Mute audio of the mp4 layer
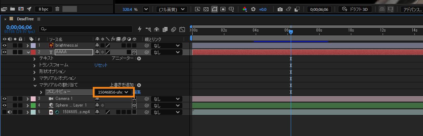This screenshot has width=423, height=136. coord(10,112)
